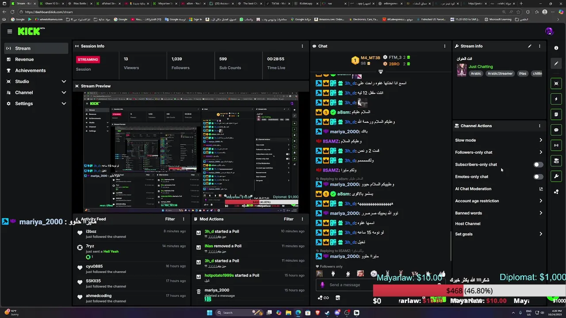Open Discord from the taskbar
The image size is (566, 318).
coord(337,313)
